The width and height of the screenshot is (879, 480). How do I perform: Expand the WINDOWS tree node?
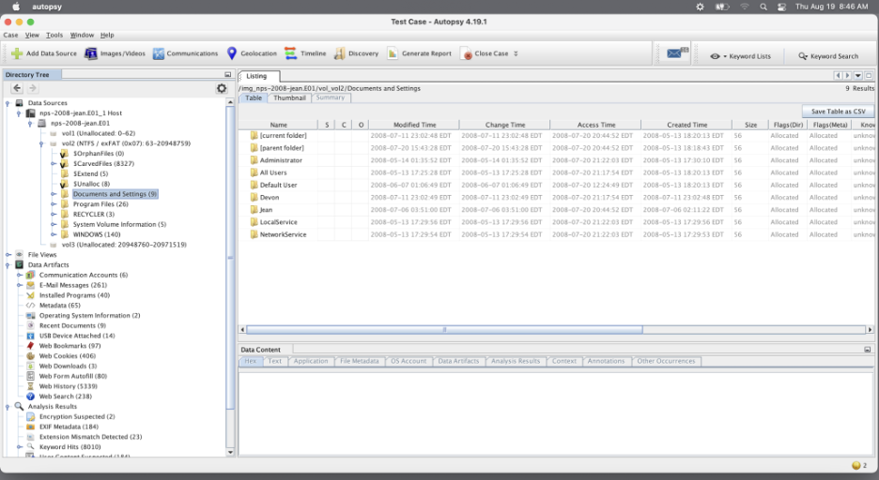(x=54, y=234)
